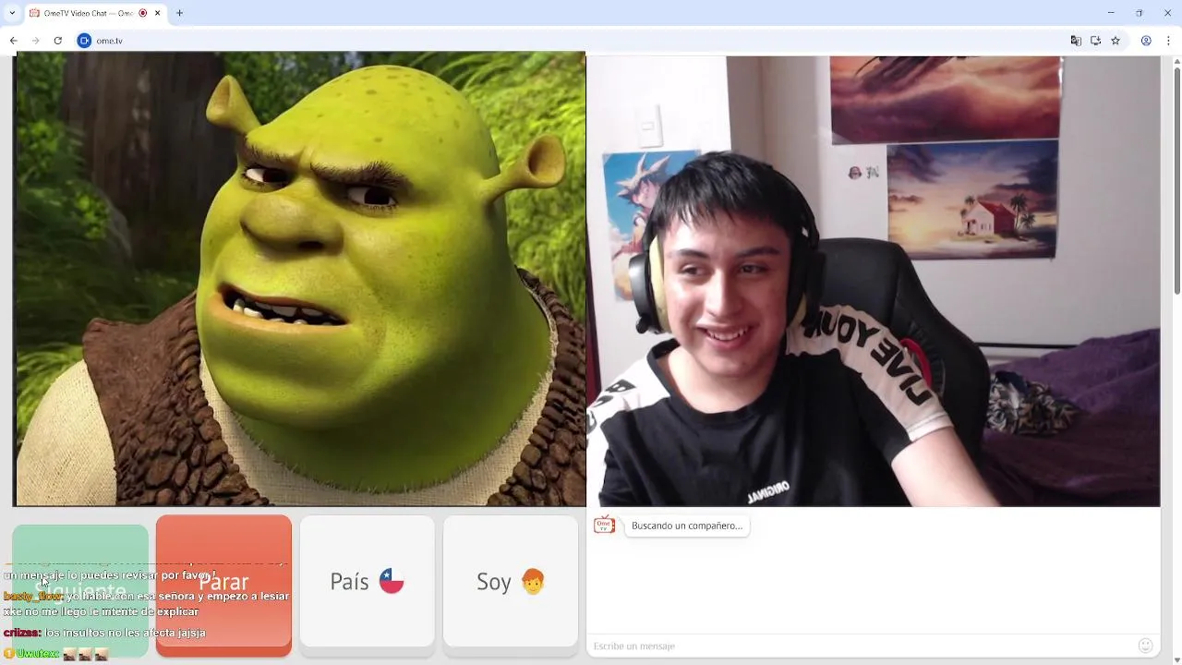This screenshot has width=1182, height=665.
Task: Click username Uwutex in overlay chat
Action: tap(38, 654)
